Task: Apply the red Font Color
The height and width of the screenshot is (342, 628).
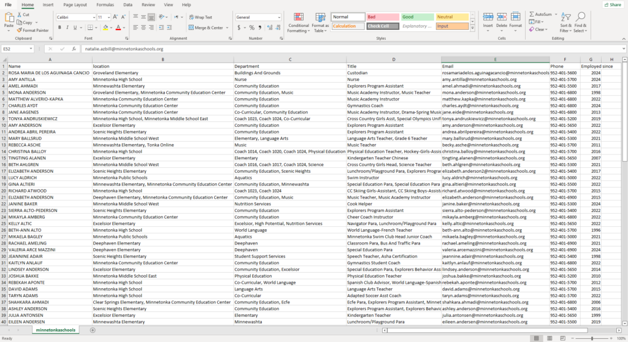Action: tap(118, 28)
